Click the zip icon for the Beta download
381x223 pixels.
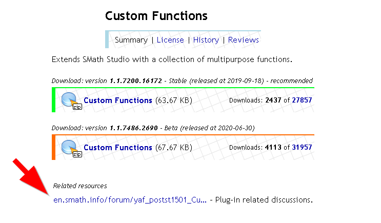coord(71,148)
